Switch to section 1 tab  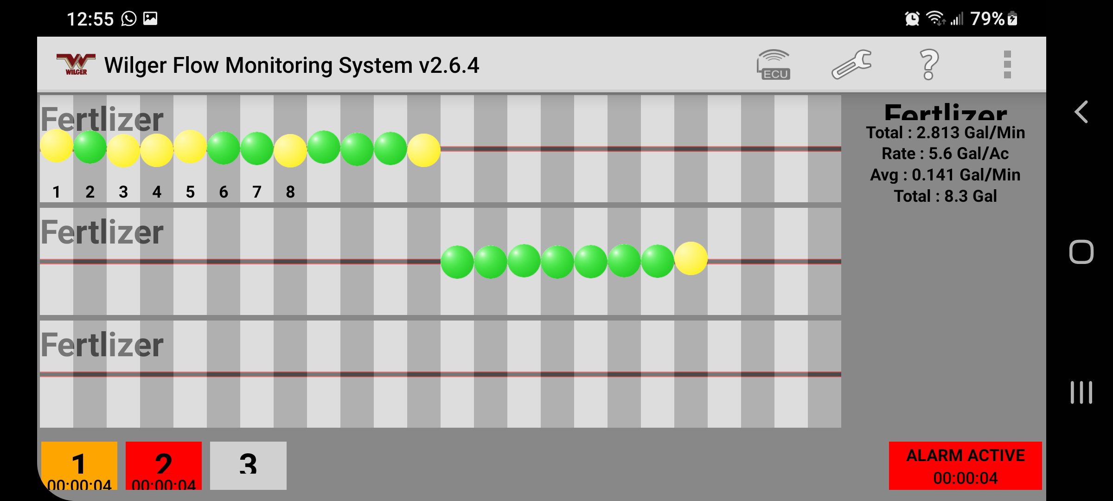pos(79,465)
